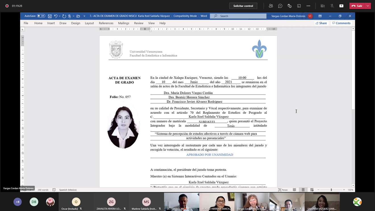Toggle the camera in the meeting
This screenshot has width=375, height=211.
[322, 6]
